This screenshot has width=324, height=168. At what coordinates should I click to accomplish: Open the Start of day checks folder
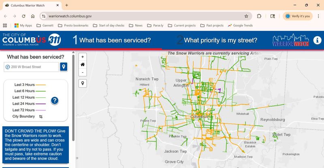tap(109, 26)
